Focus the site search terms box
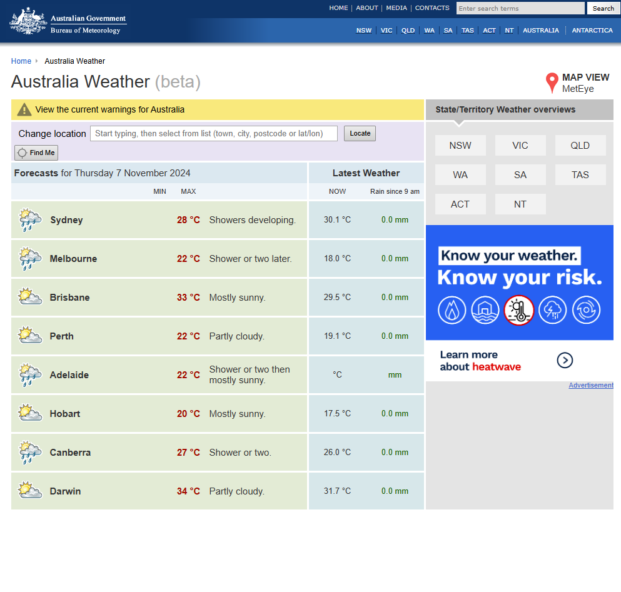Image resolution: width=621 pixels, height=592 pixels. (520, 9)
